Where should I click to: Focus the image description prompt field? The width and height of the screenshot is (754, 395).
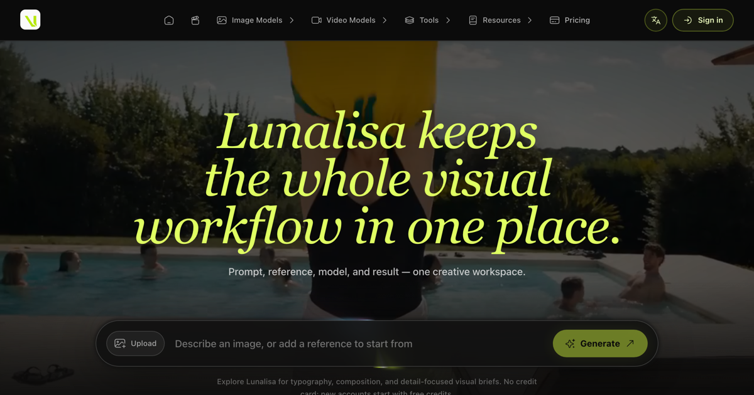358,344
